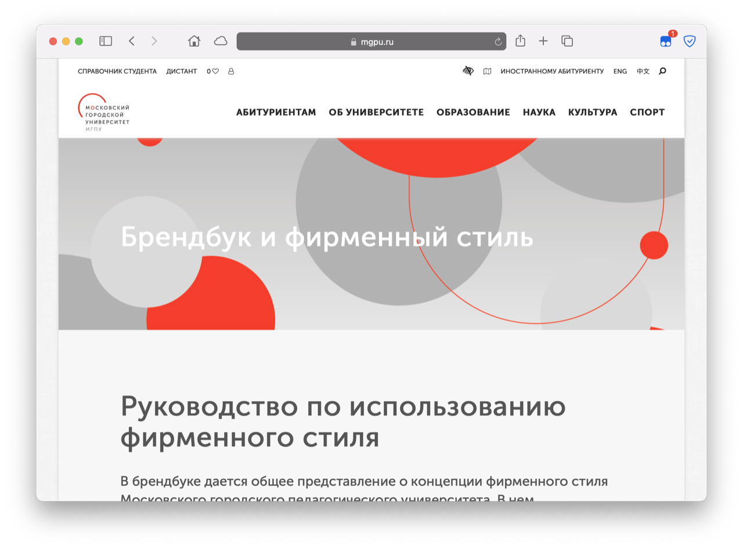The height and width of the screenshot is (549, 743).
Task: Click the МГПУ university logo
Action: [104, 112]
